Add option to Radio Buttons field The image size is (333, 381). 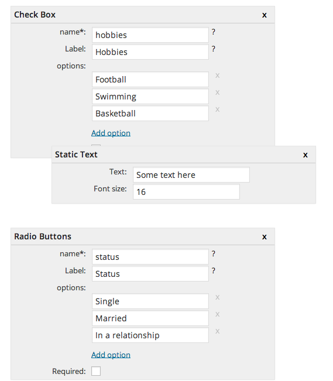(x=111, y=355)
